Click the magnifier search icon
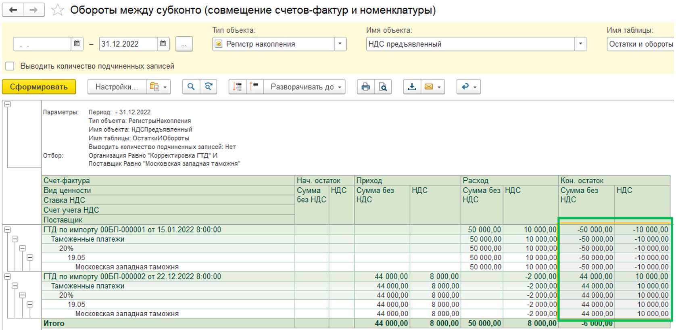 click(x=191, y=87)
